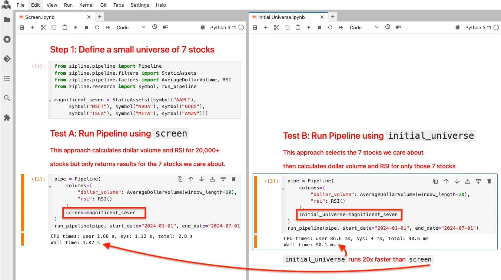Open the Settings menu

pos(140,5)
